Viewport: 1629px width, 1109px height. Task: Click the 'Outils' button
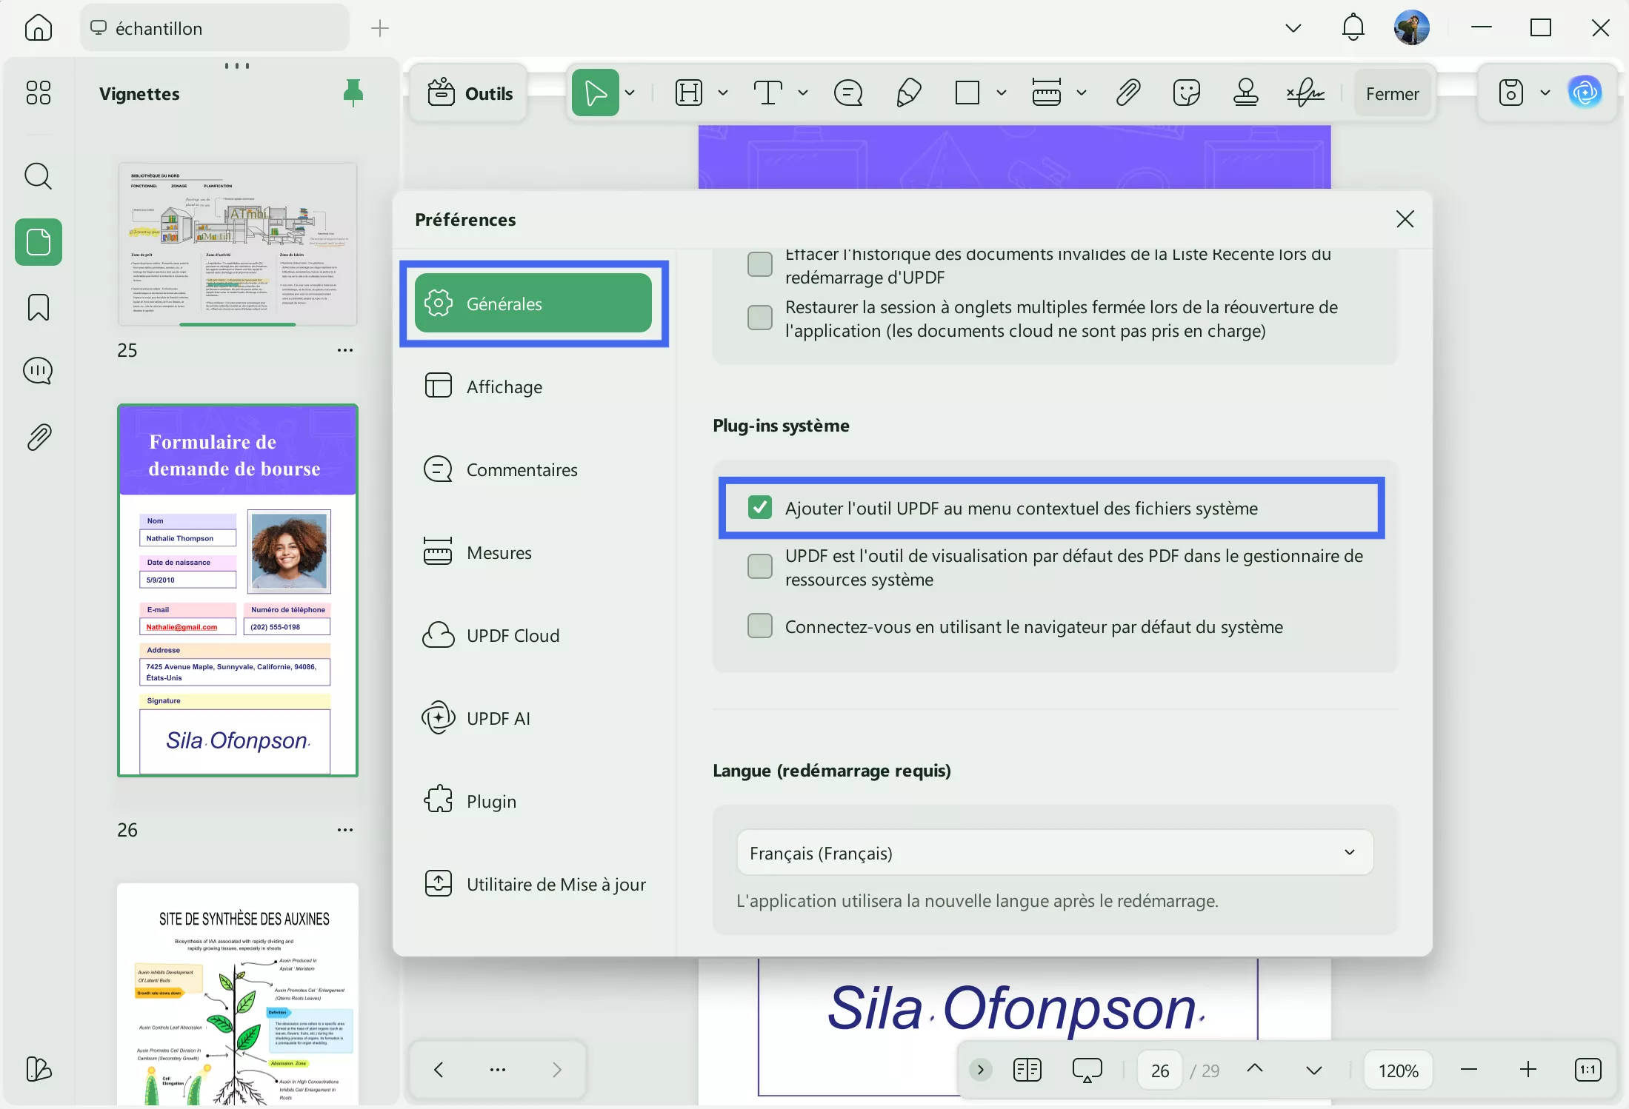tap(470, 93)
